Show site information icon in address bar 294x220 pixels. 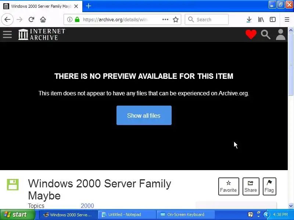(69, 19)
